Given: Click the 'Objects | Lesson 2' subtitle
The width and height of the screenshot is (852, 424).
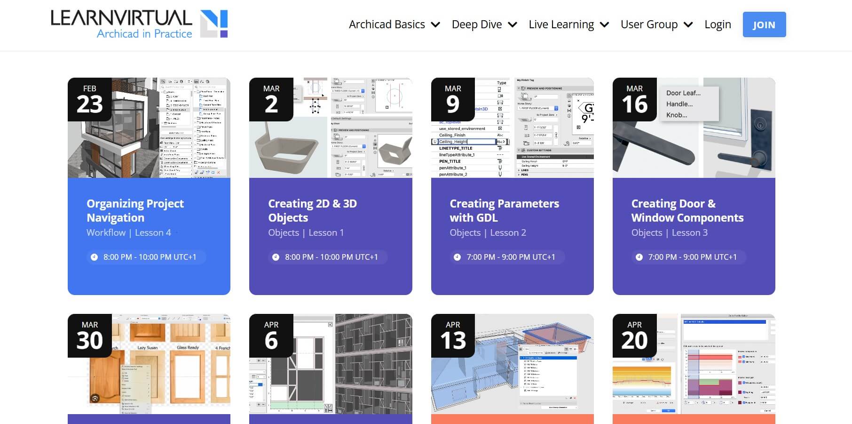Looking at the screenshot, I should 488,232.
